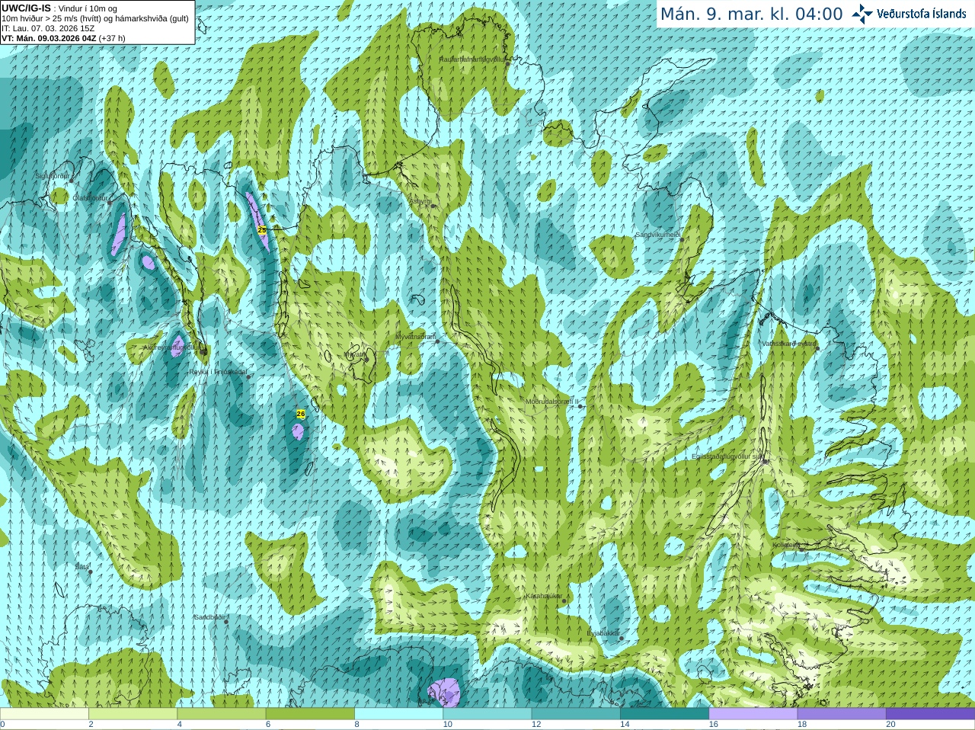Select the Kollaleira station label
Viewport: 975px width, 730px height.
pyautogui.click(x=786, y=546)
